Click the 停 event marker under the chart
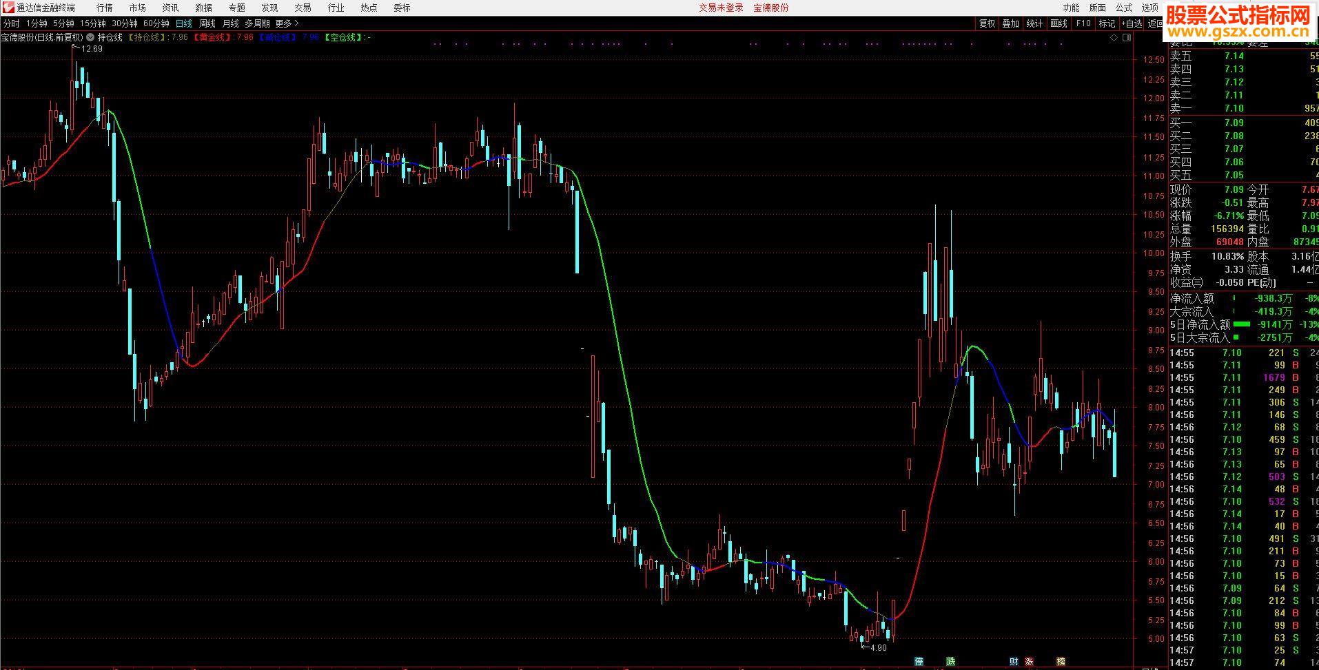1319x670 pixels. 919,662
